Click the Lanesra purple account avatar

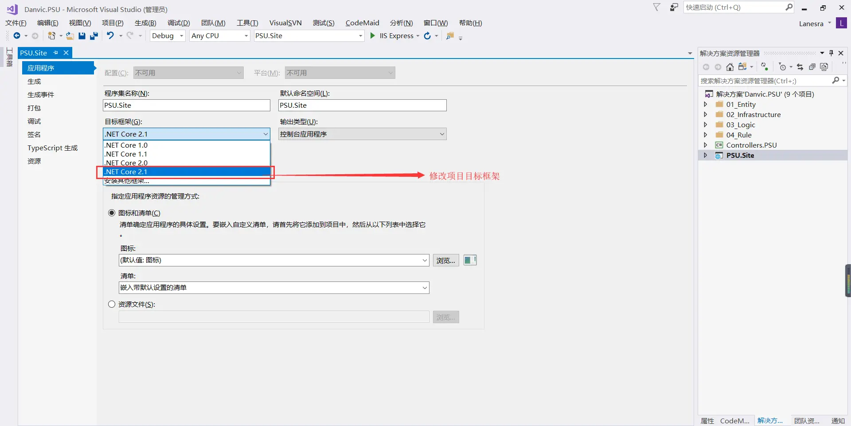pos(841,23)
